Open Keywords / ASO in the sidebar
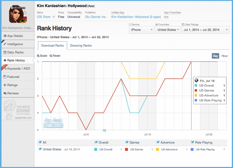 point(18,69)
